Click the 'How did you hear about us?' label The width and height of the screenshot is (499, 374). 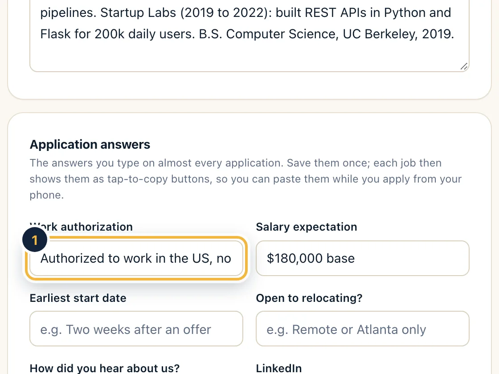105,368
